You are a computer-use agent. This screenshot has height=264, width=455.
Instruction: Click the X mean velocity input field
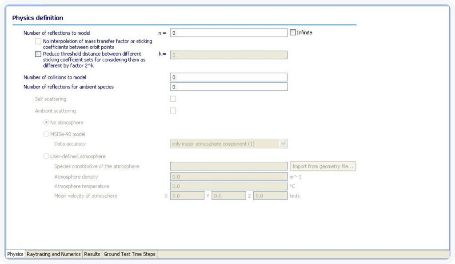[187, 195]
